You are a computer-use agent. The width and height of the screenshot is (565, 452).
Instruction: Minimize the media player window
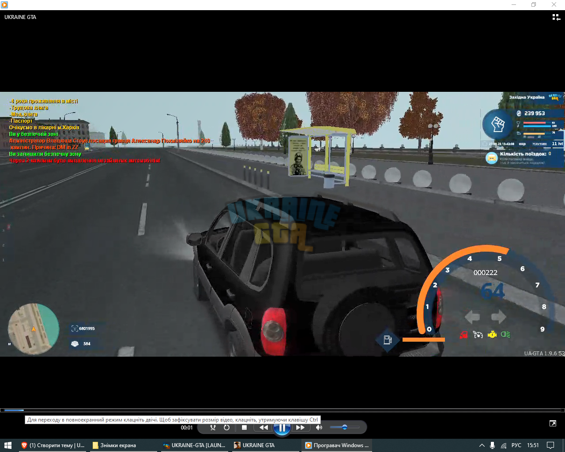pos(514,5)
